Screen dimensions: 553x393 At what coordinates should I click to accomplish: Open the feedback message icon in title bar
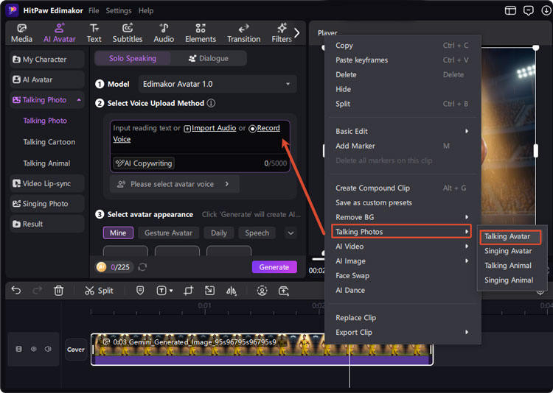(528, 10)
